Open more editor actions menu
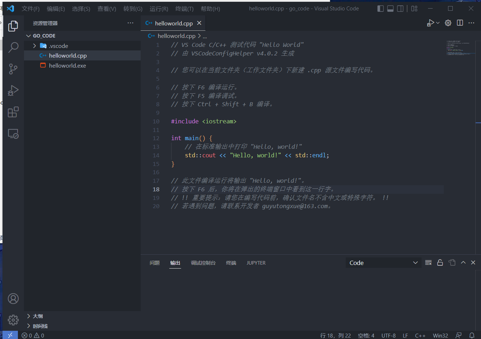This screenshot has height=339, width=481. coord(471,23)
